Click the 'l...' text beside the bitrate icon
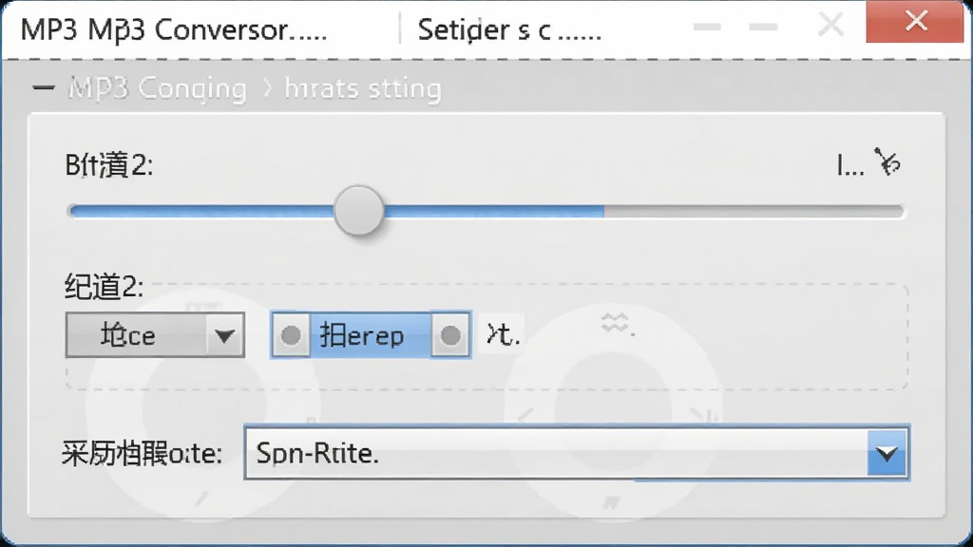 [850, 165]
